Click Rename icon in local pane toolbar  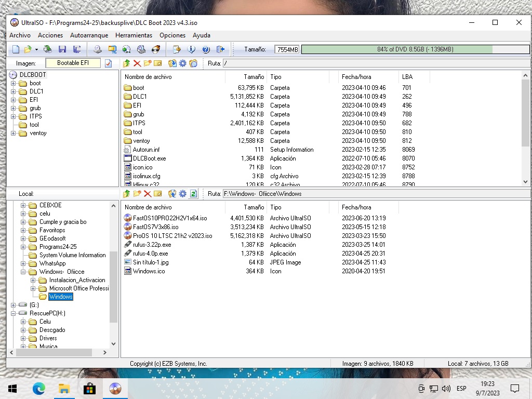pos(158,194)
